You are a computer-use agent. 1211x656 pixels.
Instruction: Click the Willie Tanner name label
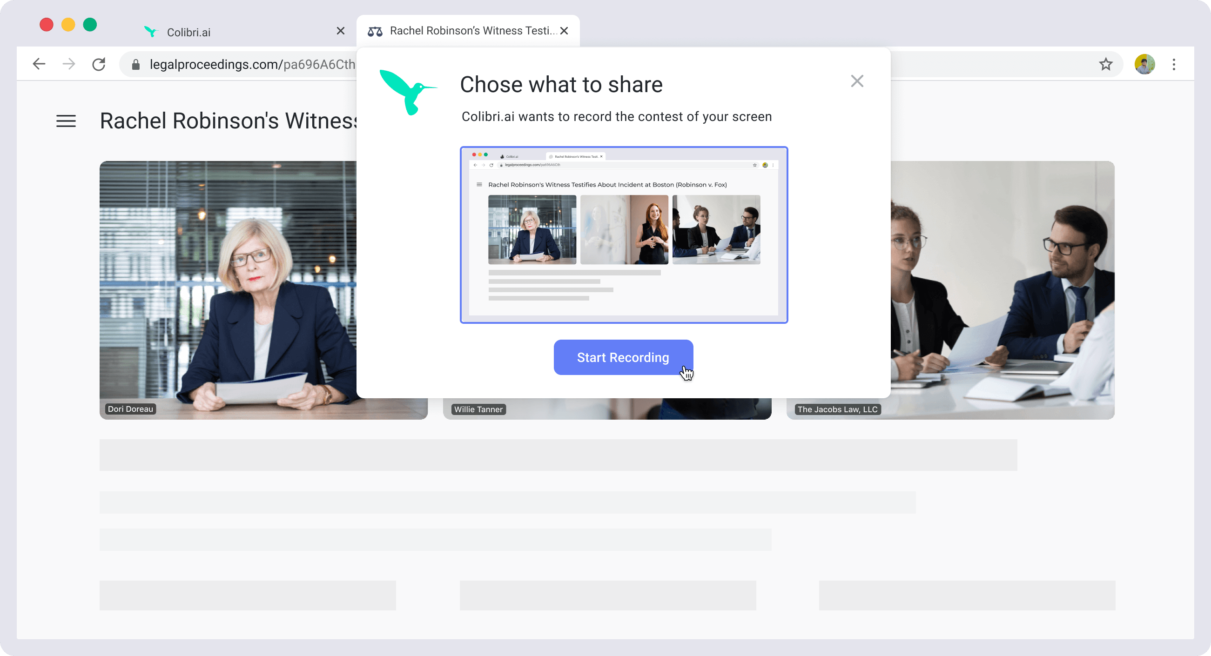tap(478, 409)
